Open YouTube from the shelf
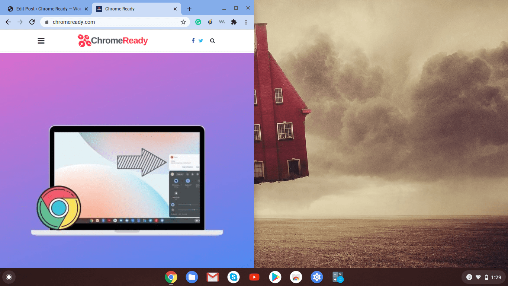 254,277
